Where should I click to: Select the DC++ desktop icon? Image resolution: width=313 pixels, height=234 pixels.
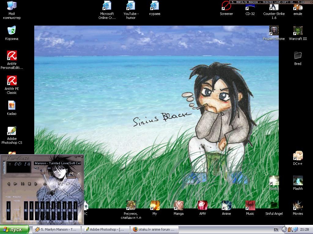tap(298, 158)
